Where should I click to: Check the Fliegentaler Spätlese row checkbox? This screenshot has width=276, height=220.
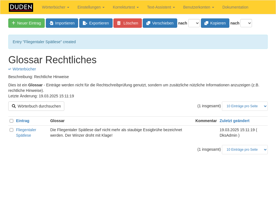[11, 130]
